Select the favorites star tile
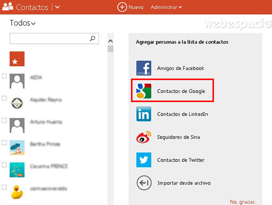Image resolution: width=272 pixels, height=205 pixels. [x=17, y=59]
